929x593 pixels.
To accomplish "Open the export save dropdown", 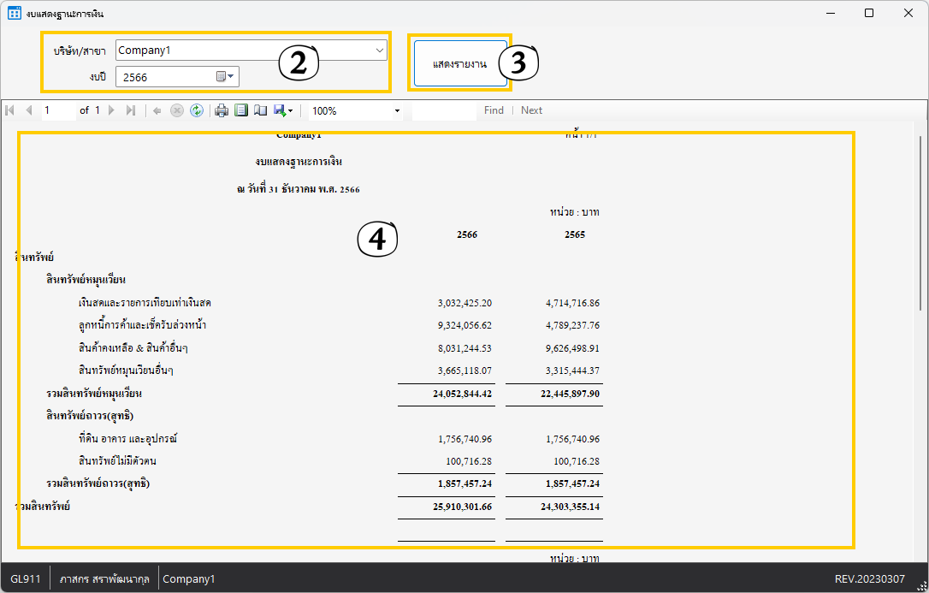I will (284, 110).
